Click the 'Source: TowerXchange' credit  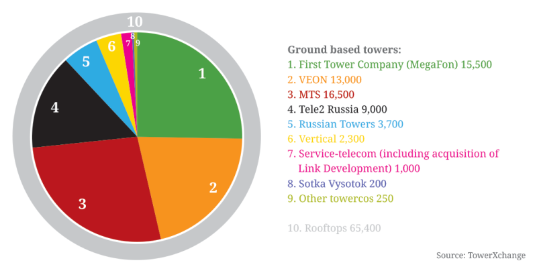[481, 256]
